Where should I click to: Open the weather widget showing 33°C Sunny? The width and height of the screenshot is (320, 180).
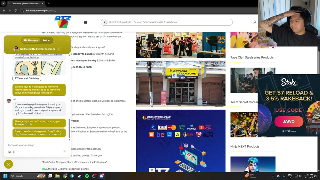click(x=250, y=176)
